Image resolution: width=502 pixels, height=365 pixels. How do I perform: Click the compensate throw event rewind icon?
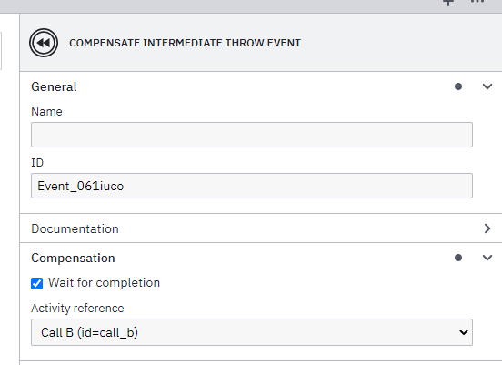[x=44, y=43]
